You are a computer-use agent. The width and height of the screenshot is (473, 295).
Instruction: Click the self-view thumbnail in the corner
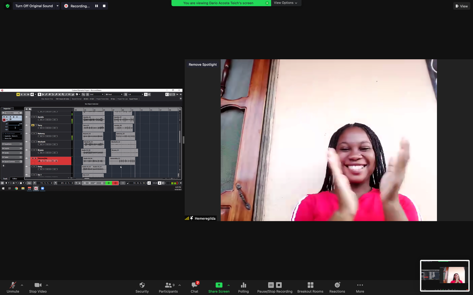445,276
